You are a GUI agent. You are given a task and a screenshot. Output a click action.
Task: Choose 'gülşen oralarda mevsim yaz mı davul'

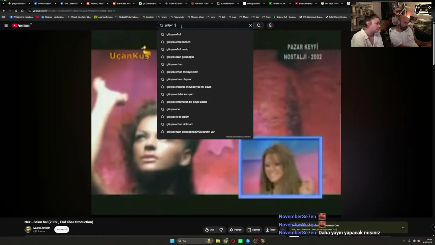click(x=205, y=87)
